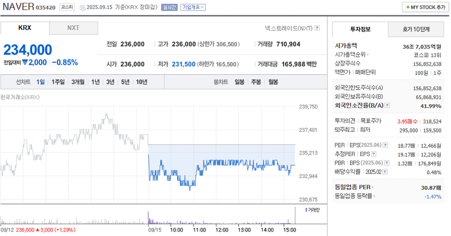Screen dimensions: 451x236
Task: Click the 코스피 market badge
Action: (67, 7)
